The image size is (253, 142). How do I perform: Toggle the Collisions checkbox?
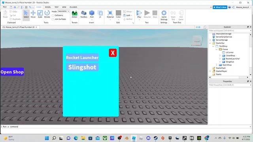(53, 15)
